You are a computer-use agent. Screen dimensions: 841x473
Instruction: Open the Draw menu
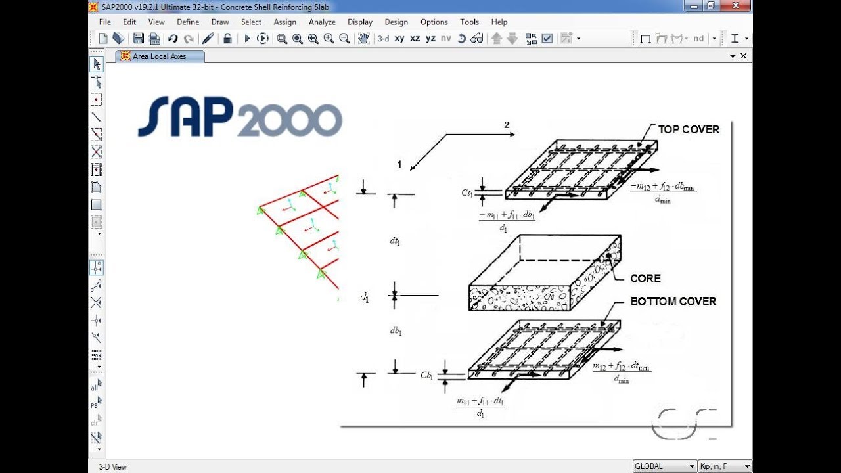pos(220,22)
